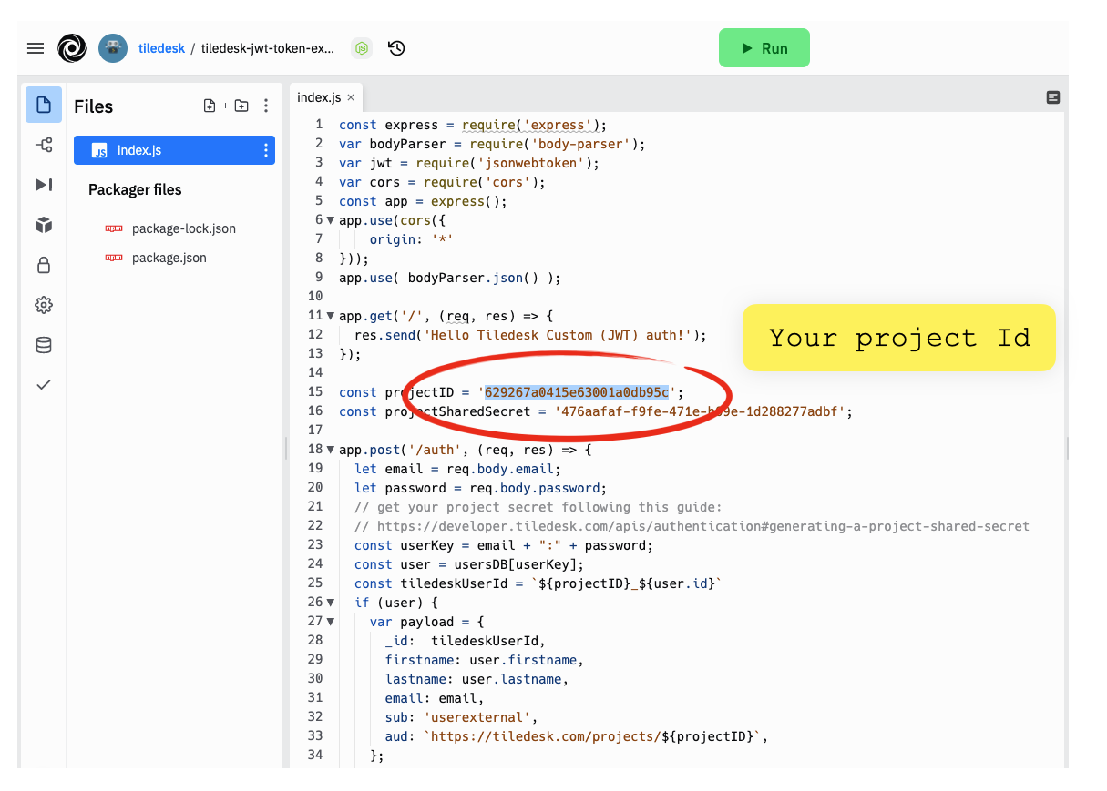This screenshot has height=791, width=1107.
Task: Open the Secrets lock icon
Action: coord(43,265)
